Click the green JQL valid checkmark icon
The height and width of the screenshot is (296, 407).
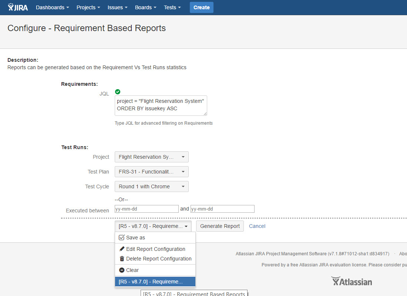tap(118, 92)
